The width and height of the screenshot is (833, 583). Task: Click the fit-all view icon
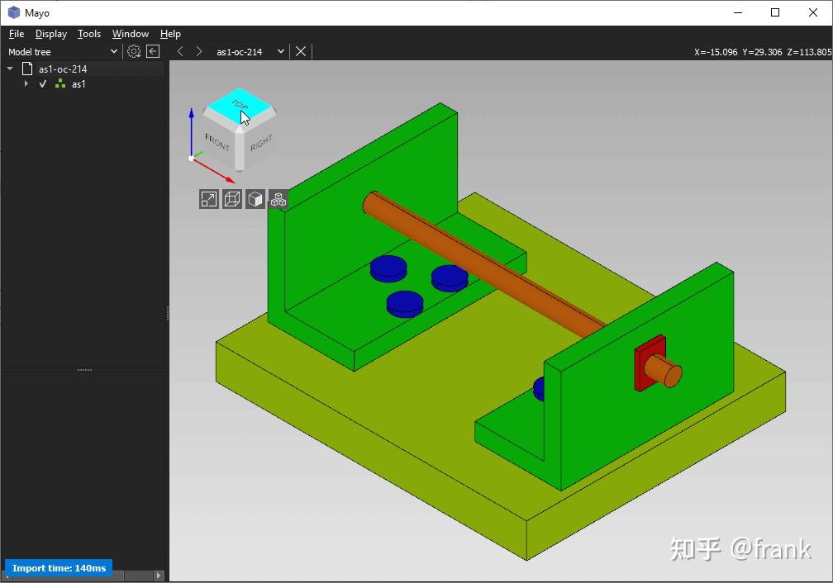tap(209, 199)
